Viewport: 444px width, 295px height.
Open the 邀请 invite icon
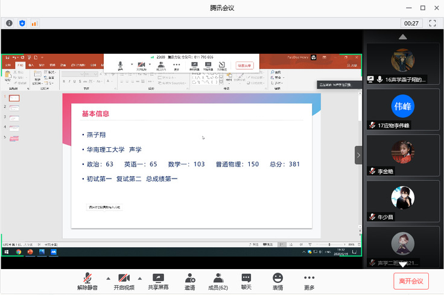(x=190, y=281)
